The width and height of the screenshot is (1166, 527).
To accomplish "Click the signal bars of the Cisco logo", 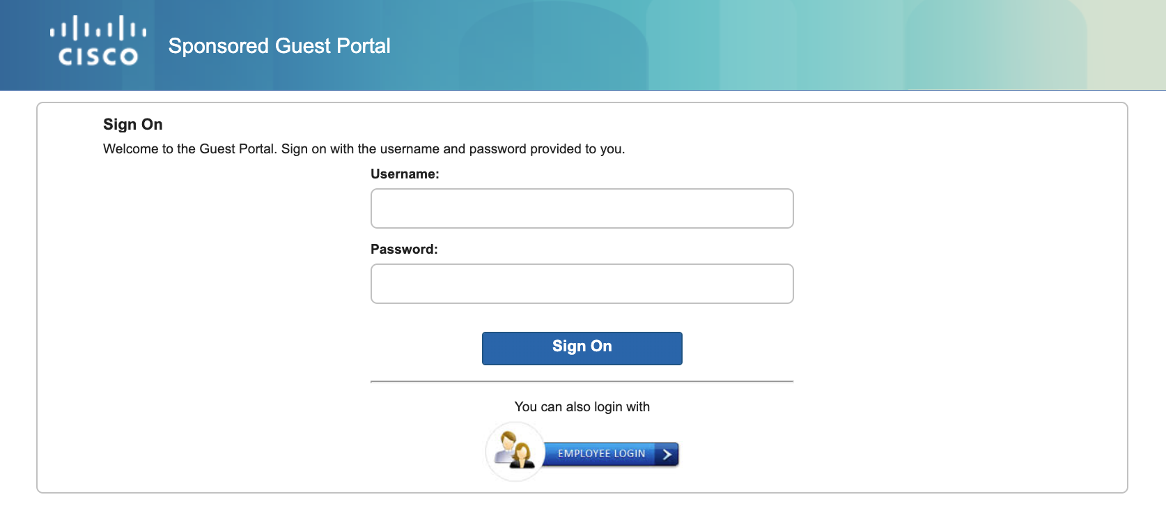I will [96, 29].
